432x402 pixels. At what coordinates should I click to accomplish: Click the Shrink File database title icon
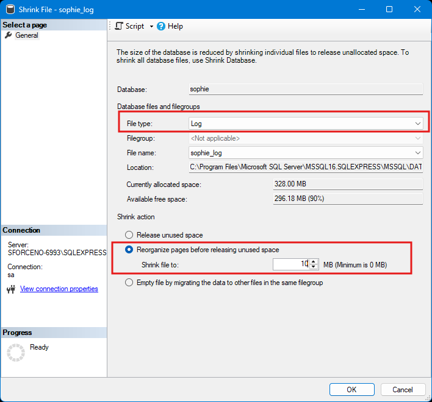tap(10, 10)
